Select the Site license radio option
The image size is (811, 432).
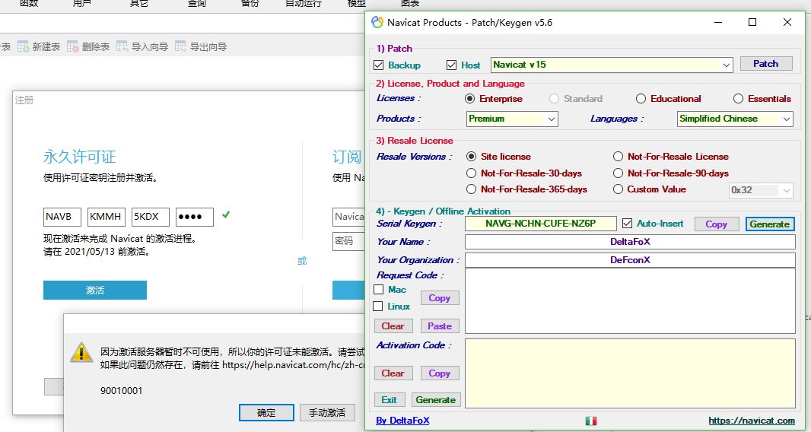pos(471,156)
